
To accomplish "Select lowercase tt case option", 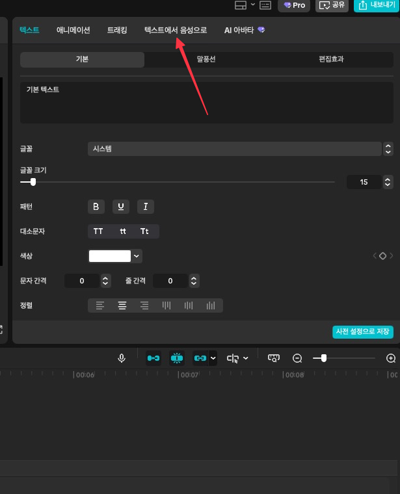I will pos(123,231).
